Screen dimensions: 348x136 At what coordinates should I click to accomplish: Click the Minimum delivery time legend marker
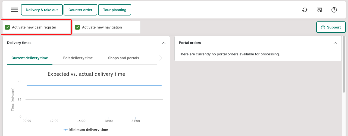(66, 130)
